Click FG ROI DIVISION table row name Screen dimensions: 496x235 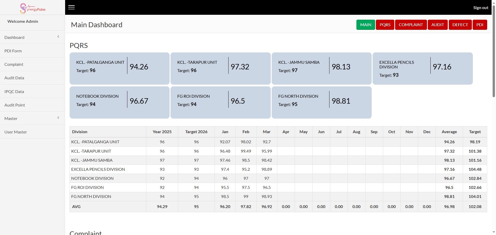(87, 187)
